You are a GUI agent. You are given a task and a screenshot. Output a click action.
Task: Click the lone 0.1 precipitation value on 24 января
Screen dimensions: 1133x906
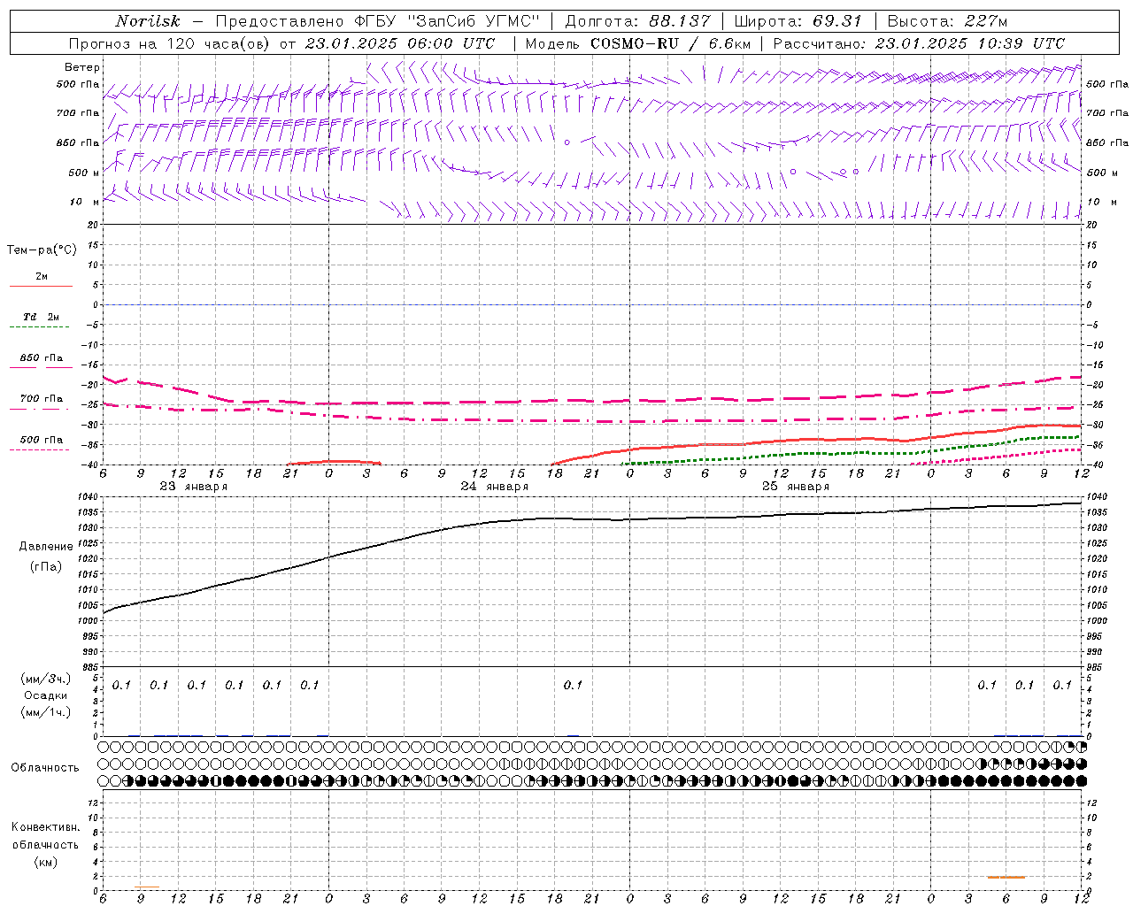click(573, 686)
